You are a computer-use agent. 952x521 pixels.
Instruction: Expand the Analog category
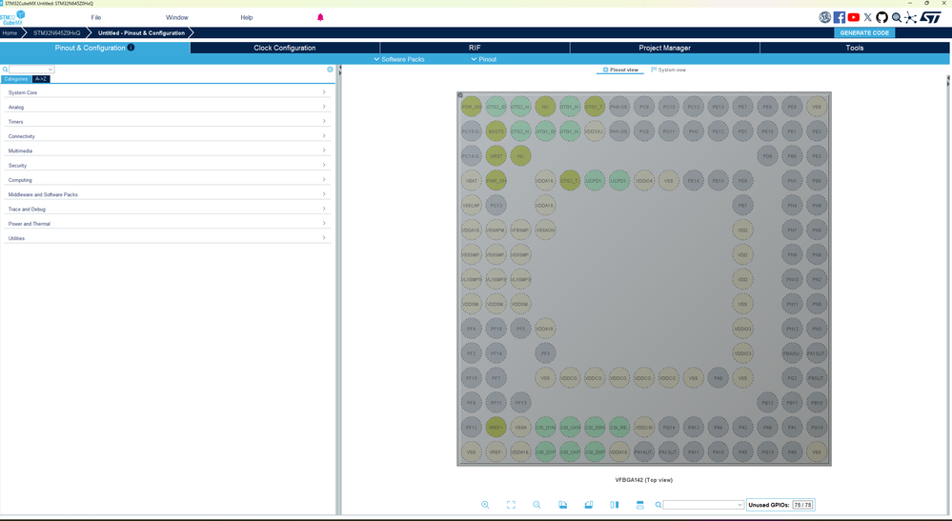tap(167, 107)
